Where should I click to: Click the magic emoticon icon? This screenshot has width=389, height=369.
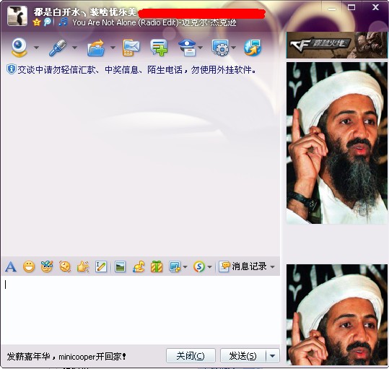(47, 266)
